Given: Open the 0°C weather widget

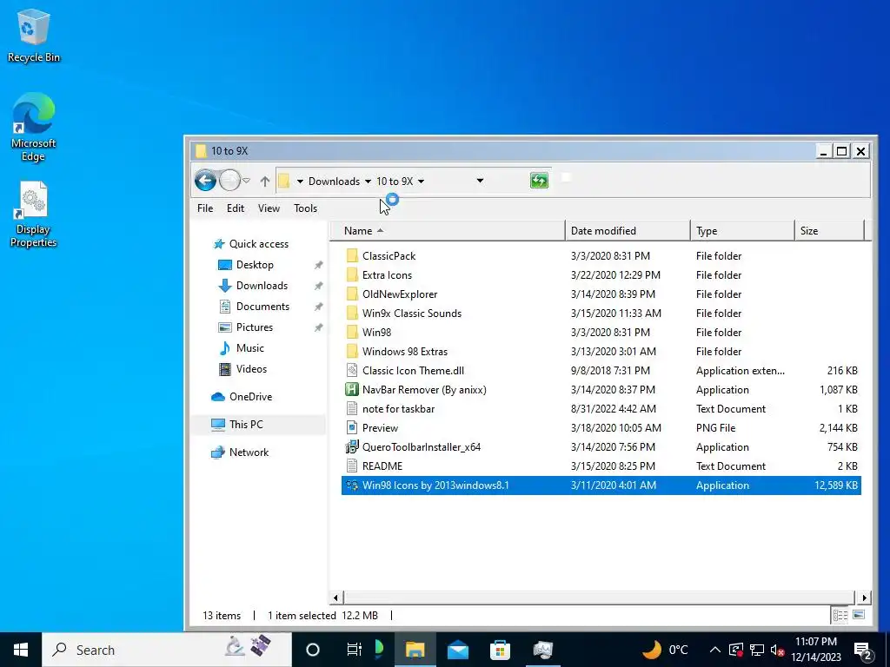Looking at the screenshot, I should [665, 650].
